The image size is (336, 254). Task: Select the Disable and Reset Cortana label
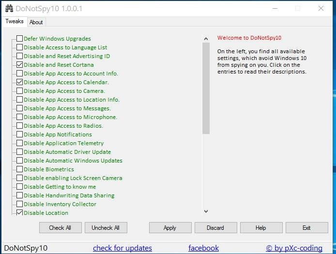[x=59, y=65]
